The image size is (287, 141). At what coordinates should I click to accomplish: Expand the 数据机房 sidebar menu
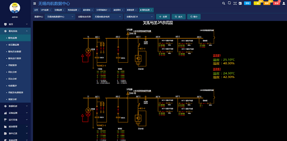pos(15,106)
